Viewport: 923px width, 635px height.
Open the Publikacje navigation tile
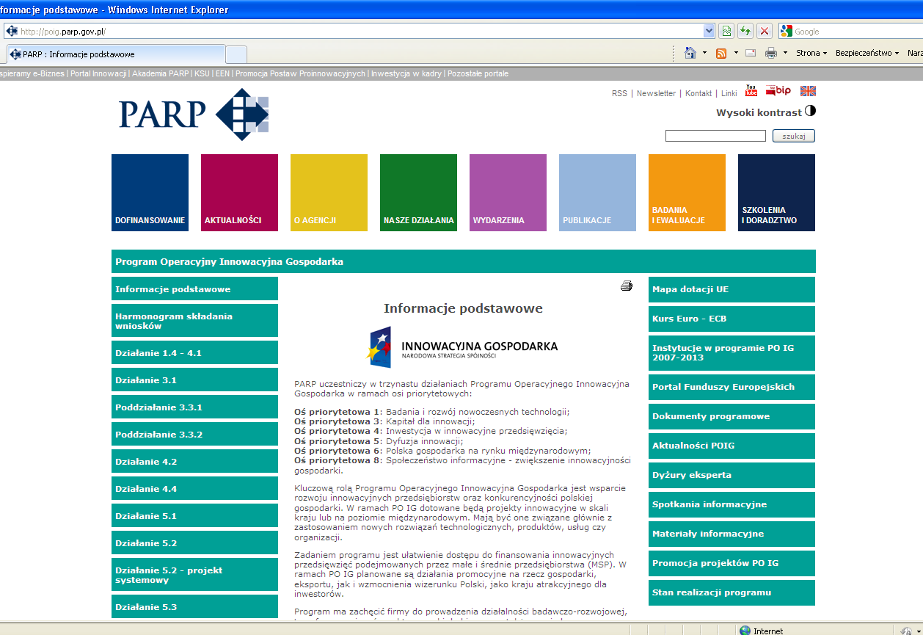point(597,192)
